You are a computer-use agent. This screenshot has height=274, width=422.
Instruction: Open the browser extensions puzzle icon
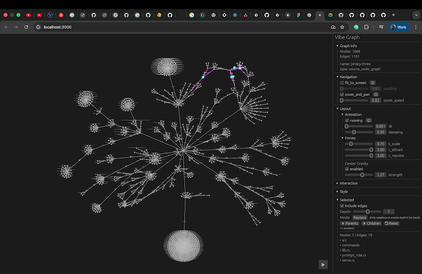click(x=367, y=27)
